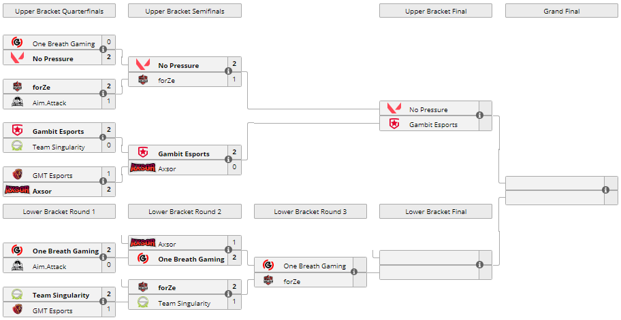Click Aim.Attack team name in Upper Quarterfinals
The height and width of the screenshot is (320, 621).
pos(49,103)
